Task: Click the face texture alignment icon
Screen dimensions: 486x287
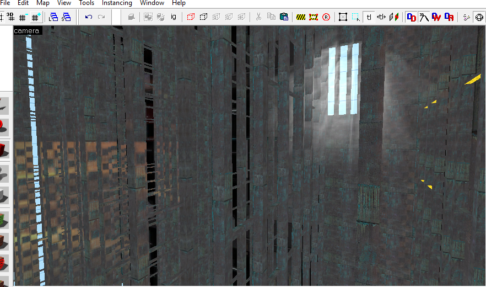Action: pos(394,17)
